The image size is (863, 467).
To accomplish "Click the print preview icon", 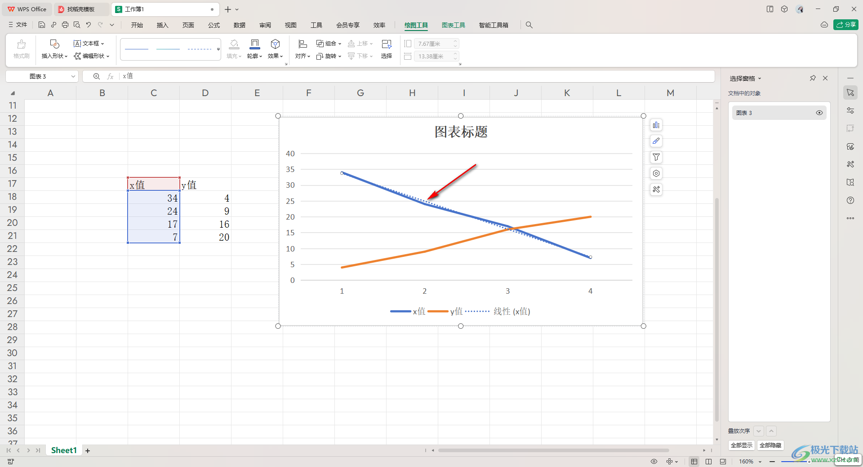I will coord(77,25).
